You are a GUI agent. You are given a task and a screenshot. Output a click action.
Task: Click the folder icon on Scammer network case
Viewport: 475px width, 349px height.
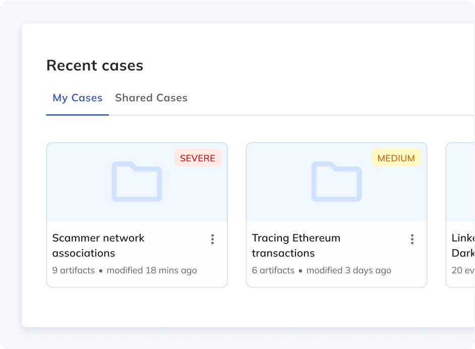tap(137, 182)
